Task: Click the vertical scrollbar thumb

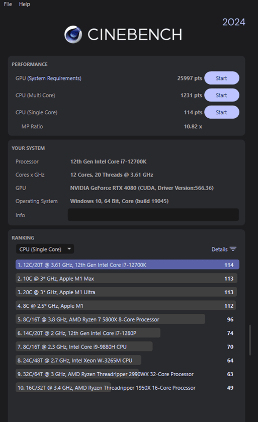Action: 250,340
